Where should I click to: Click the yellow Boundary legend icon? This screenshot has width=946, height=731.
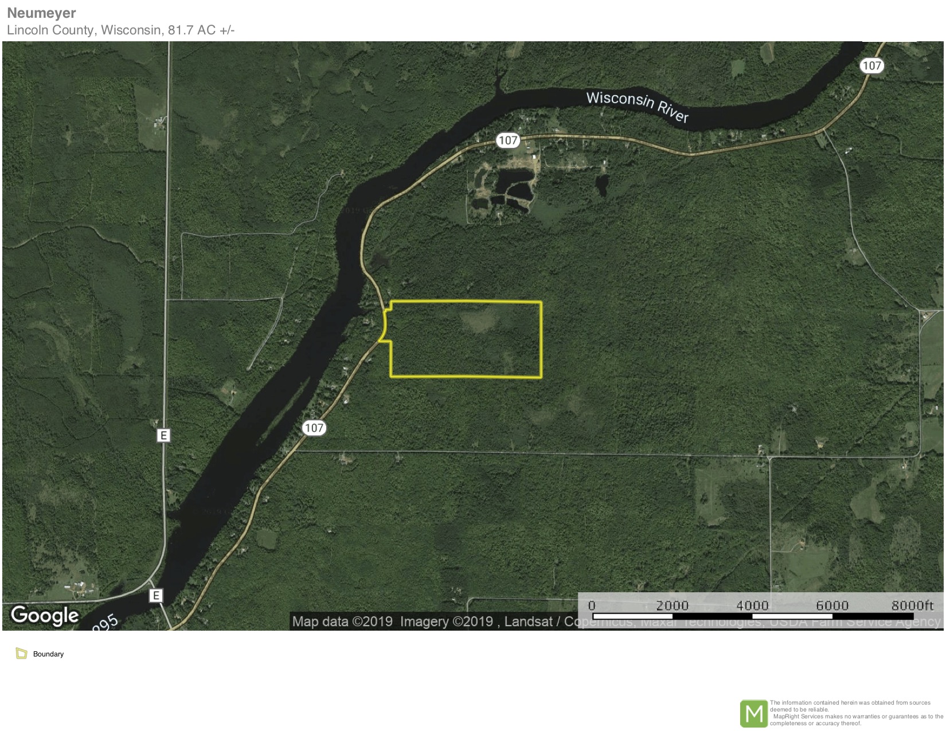point(22,654)
